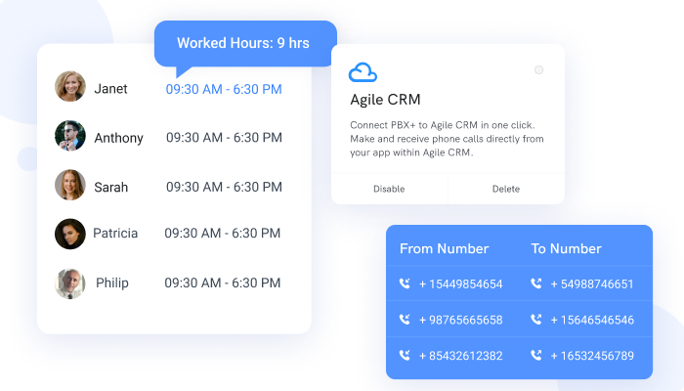684x391 pixels.
Task: Click Philip's 09:30 AM - 6:30 PM shift
Action: pos(223,282)
